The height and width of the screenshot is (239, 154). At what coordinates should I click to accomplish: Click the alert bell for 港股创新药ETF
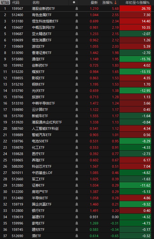77,9
